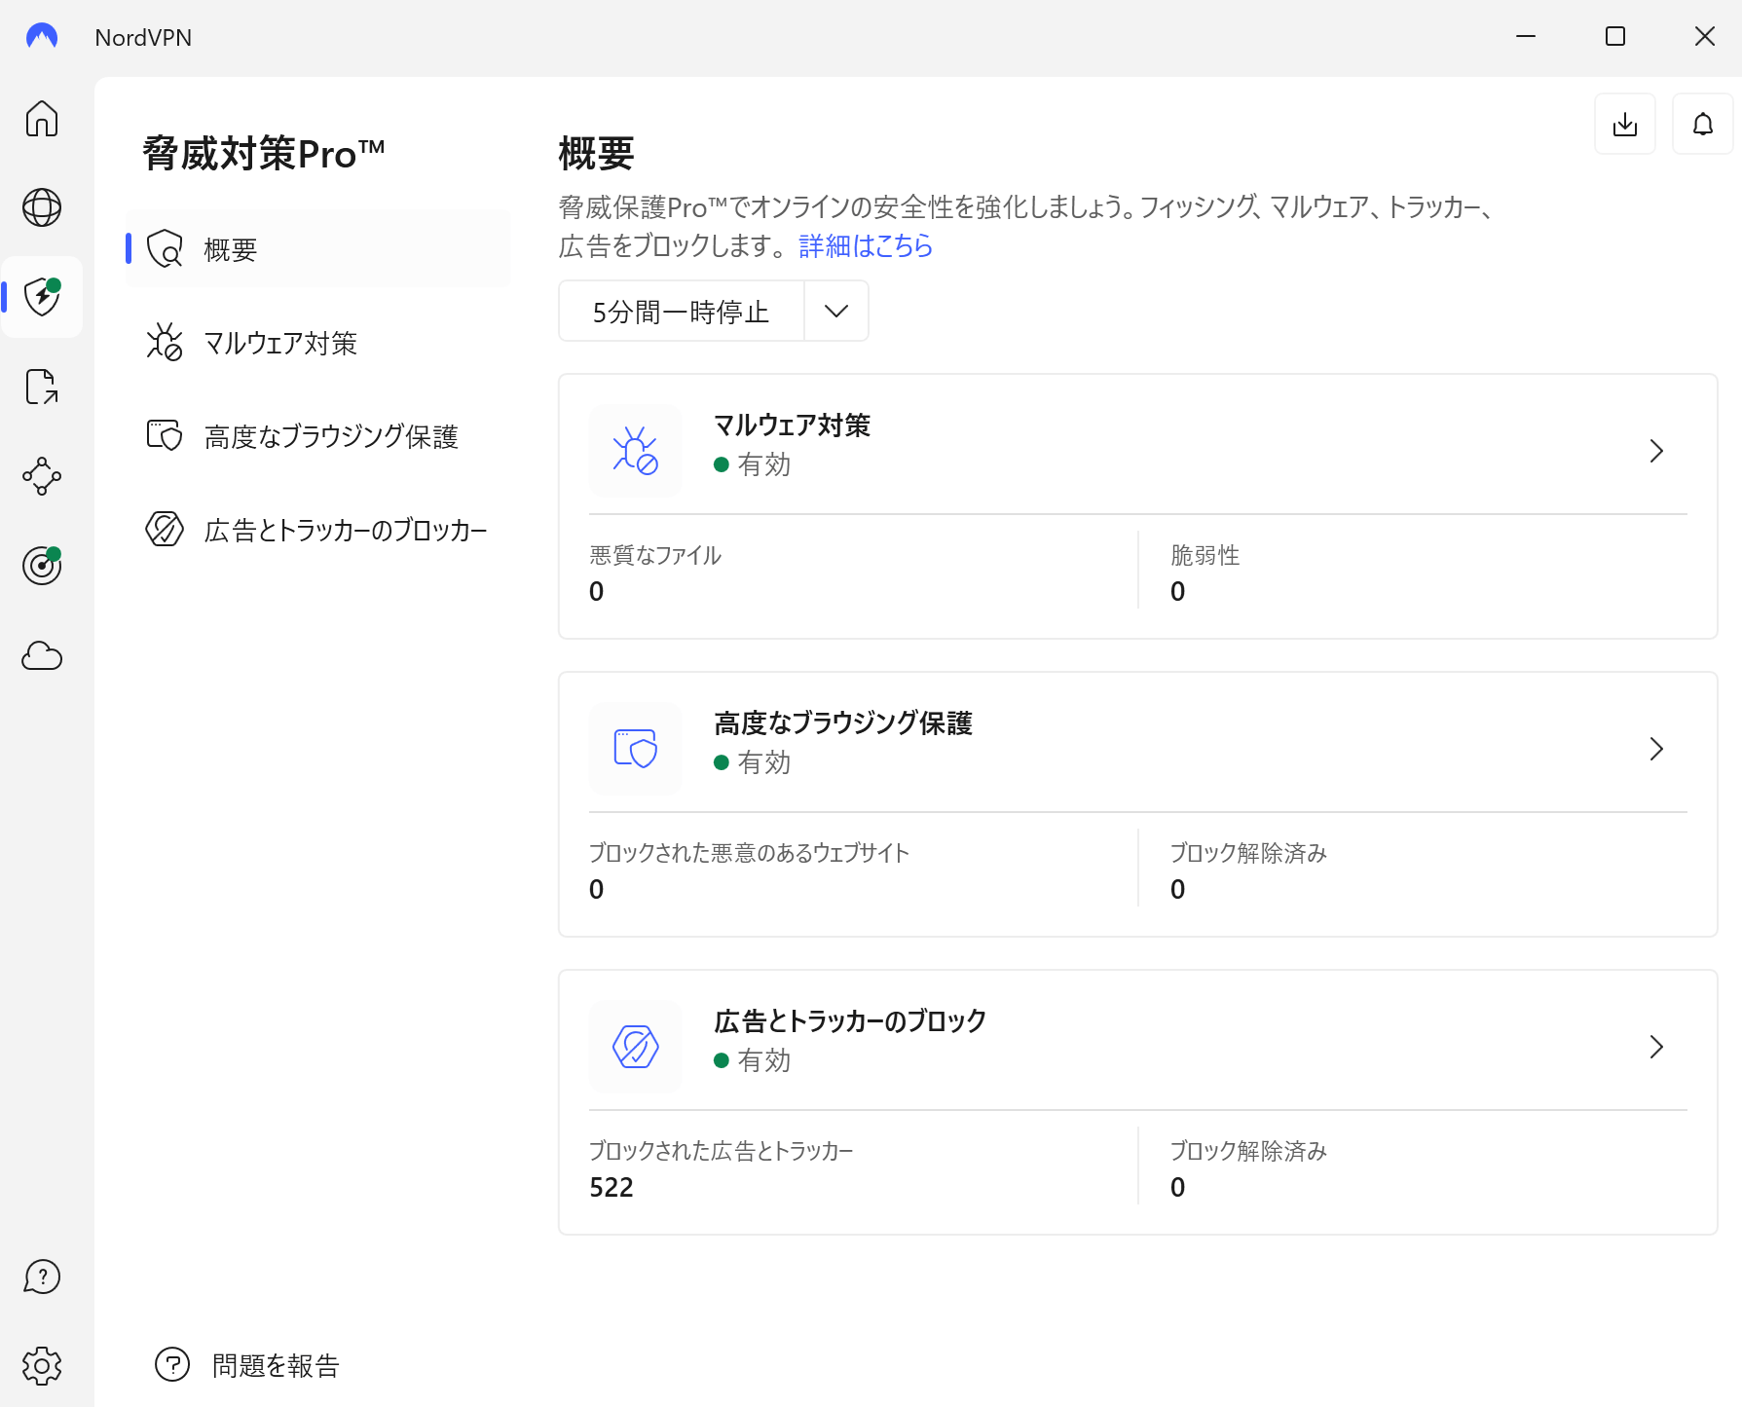Click the 悪質なファイル count label
The width and height of the screenshot is (1742, 1407).
point(655,555)
